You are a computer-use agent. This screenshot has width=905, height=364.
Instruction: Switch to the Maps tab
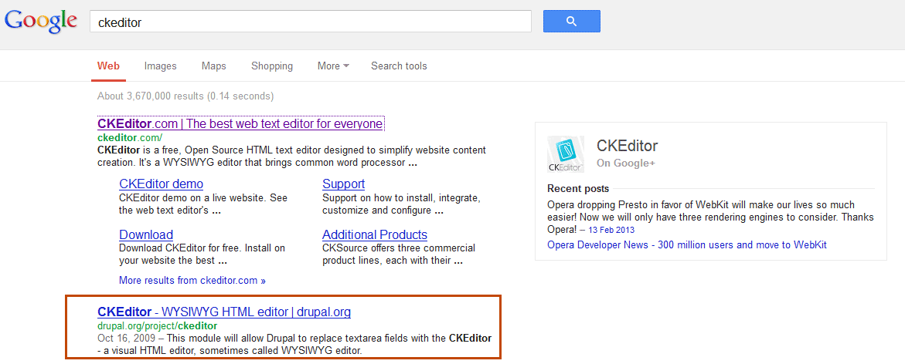point(213,66)
